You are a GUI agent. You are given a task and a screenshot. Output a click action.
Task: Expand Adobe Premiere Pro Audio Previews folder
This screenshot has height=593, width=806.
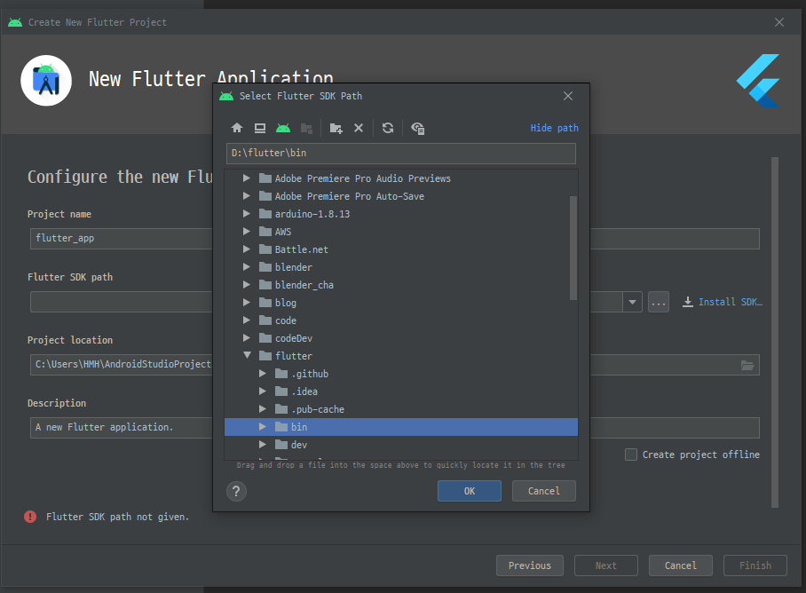[247, 178]
